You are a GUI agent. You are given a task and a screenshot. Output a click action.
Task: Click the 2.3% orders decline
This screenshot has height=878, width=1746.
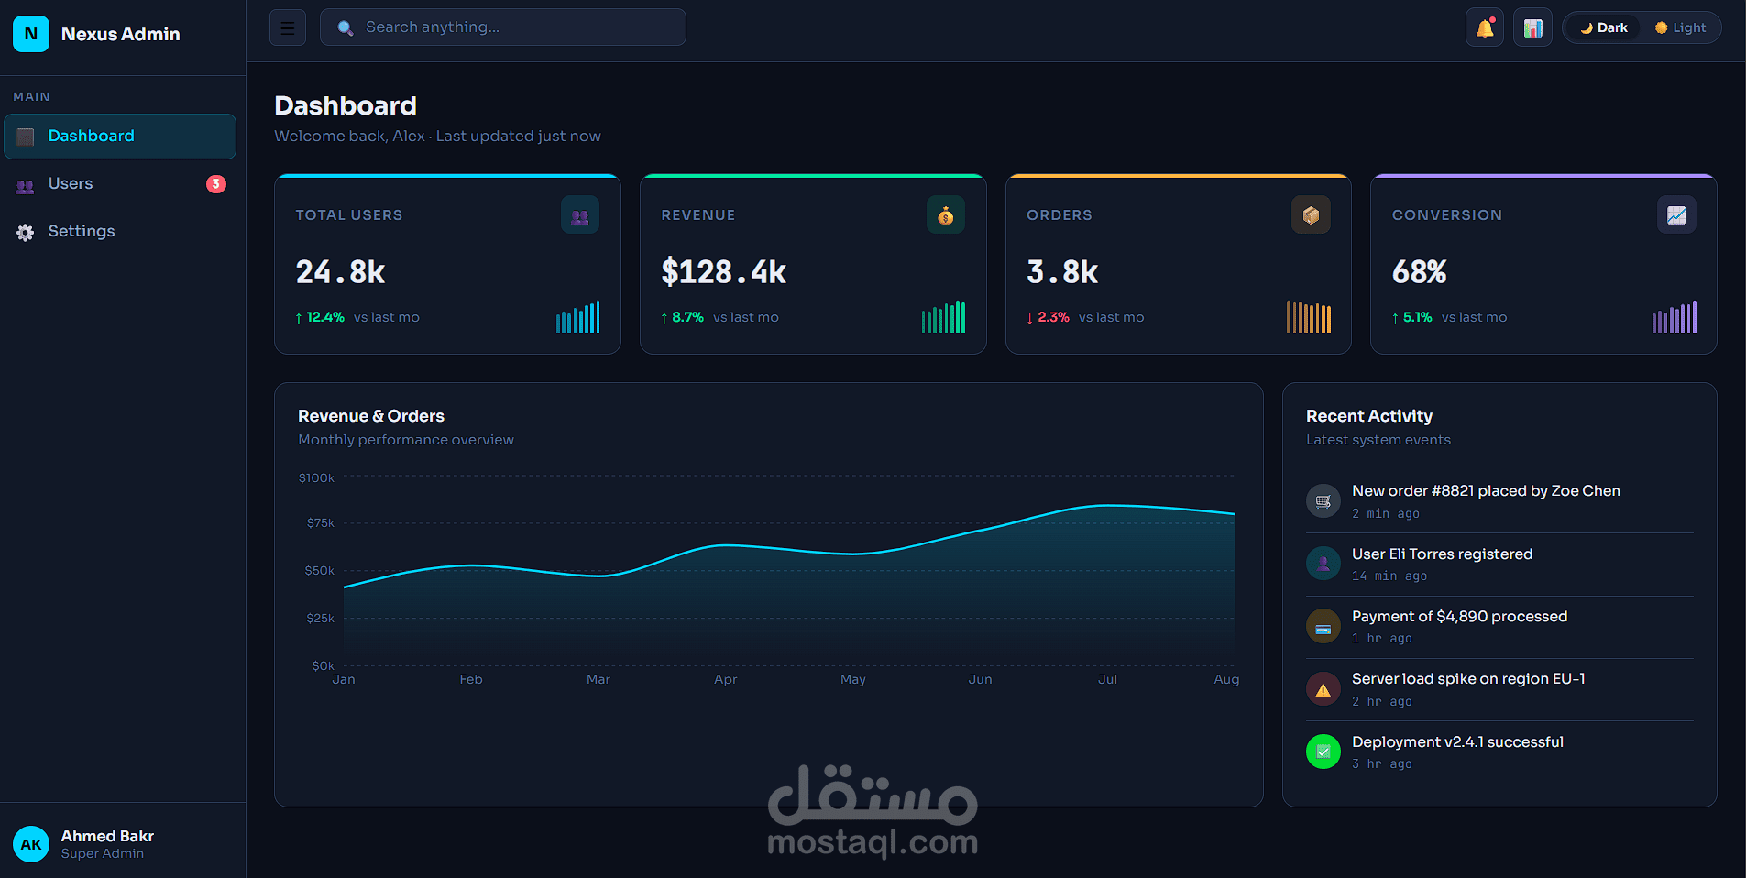tap(1049, 317)
